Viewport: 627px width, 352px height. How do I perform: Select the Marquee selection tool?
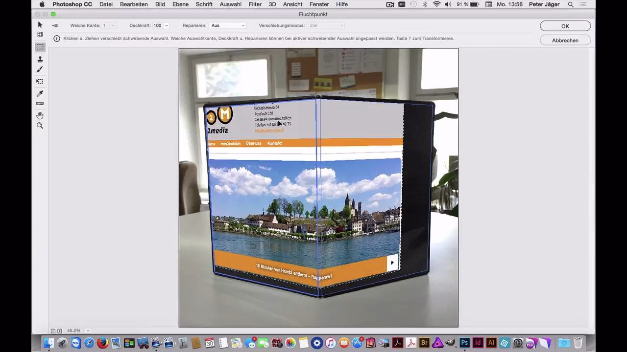pyautogui.click(x=40, y=47)
